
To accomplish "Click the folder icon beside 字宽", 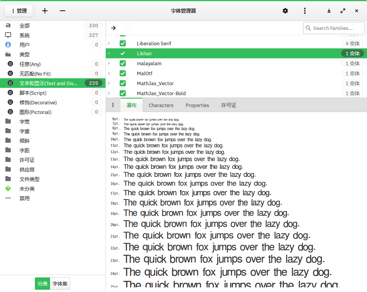I will [x=8, y=121].
